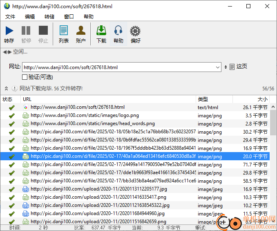Click the 暂停 pause icon

26,31
